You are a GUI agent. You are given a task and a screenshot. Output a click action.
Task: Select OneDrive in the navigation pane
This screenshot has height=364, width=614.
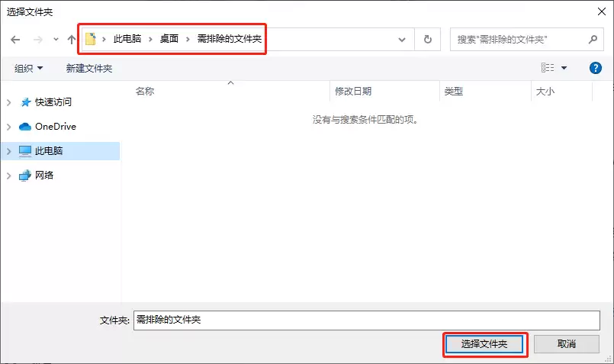point(55,127)
